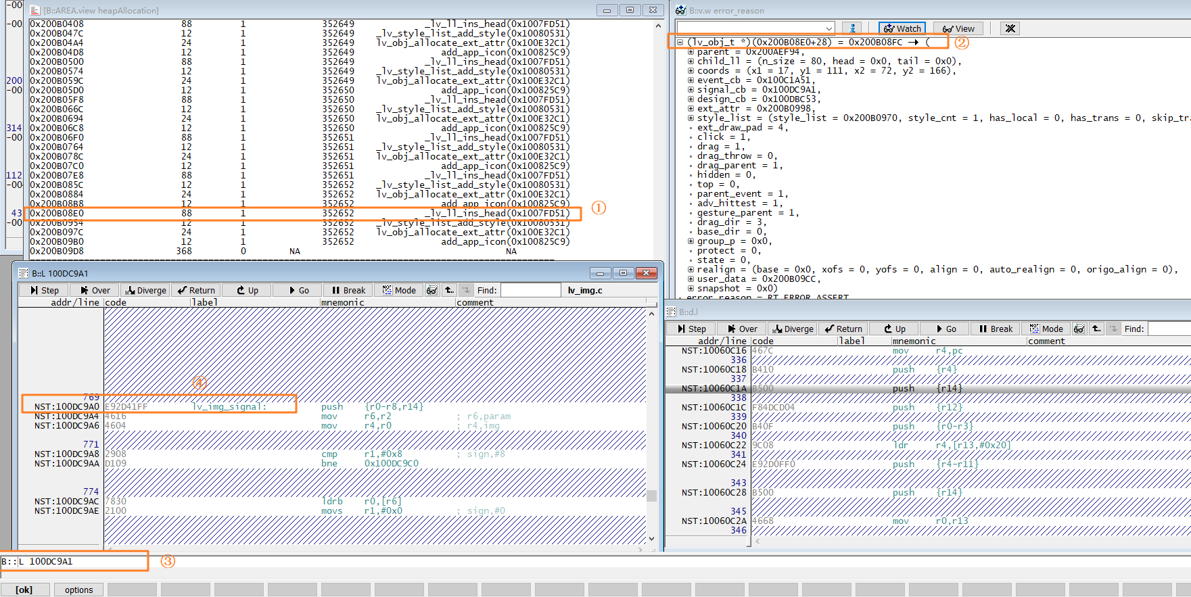The height and width of the screenshot is (597, 1191).
Task: Collapse the lv_obj_t root node
Action: point(680,42)
